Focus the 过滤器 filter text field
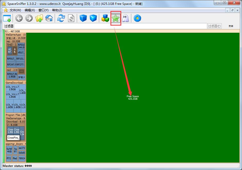242x170 pixels. (x=110, y=26)
